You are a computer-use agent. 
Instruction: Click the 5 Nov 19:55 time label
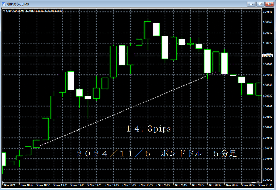146,185
